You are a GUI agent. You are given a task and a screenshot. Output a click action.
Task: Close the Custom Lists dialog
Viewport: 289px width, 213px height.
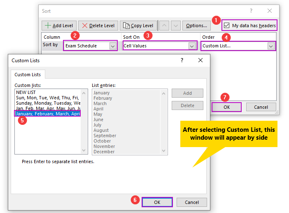click(200, 60)
